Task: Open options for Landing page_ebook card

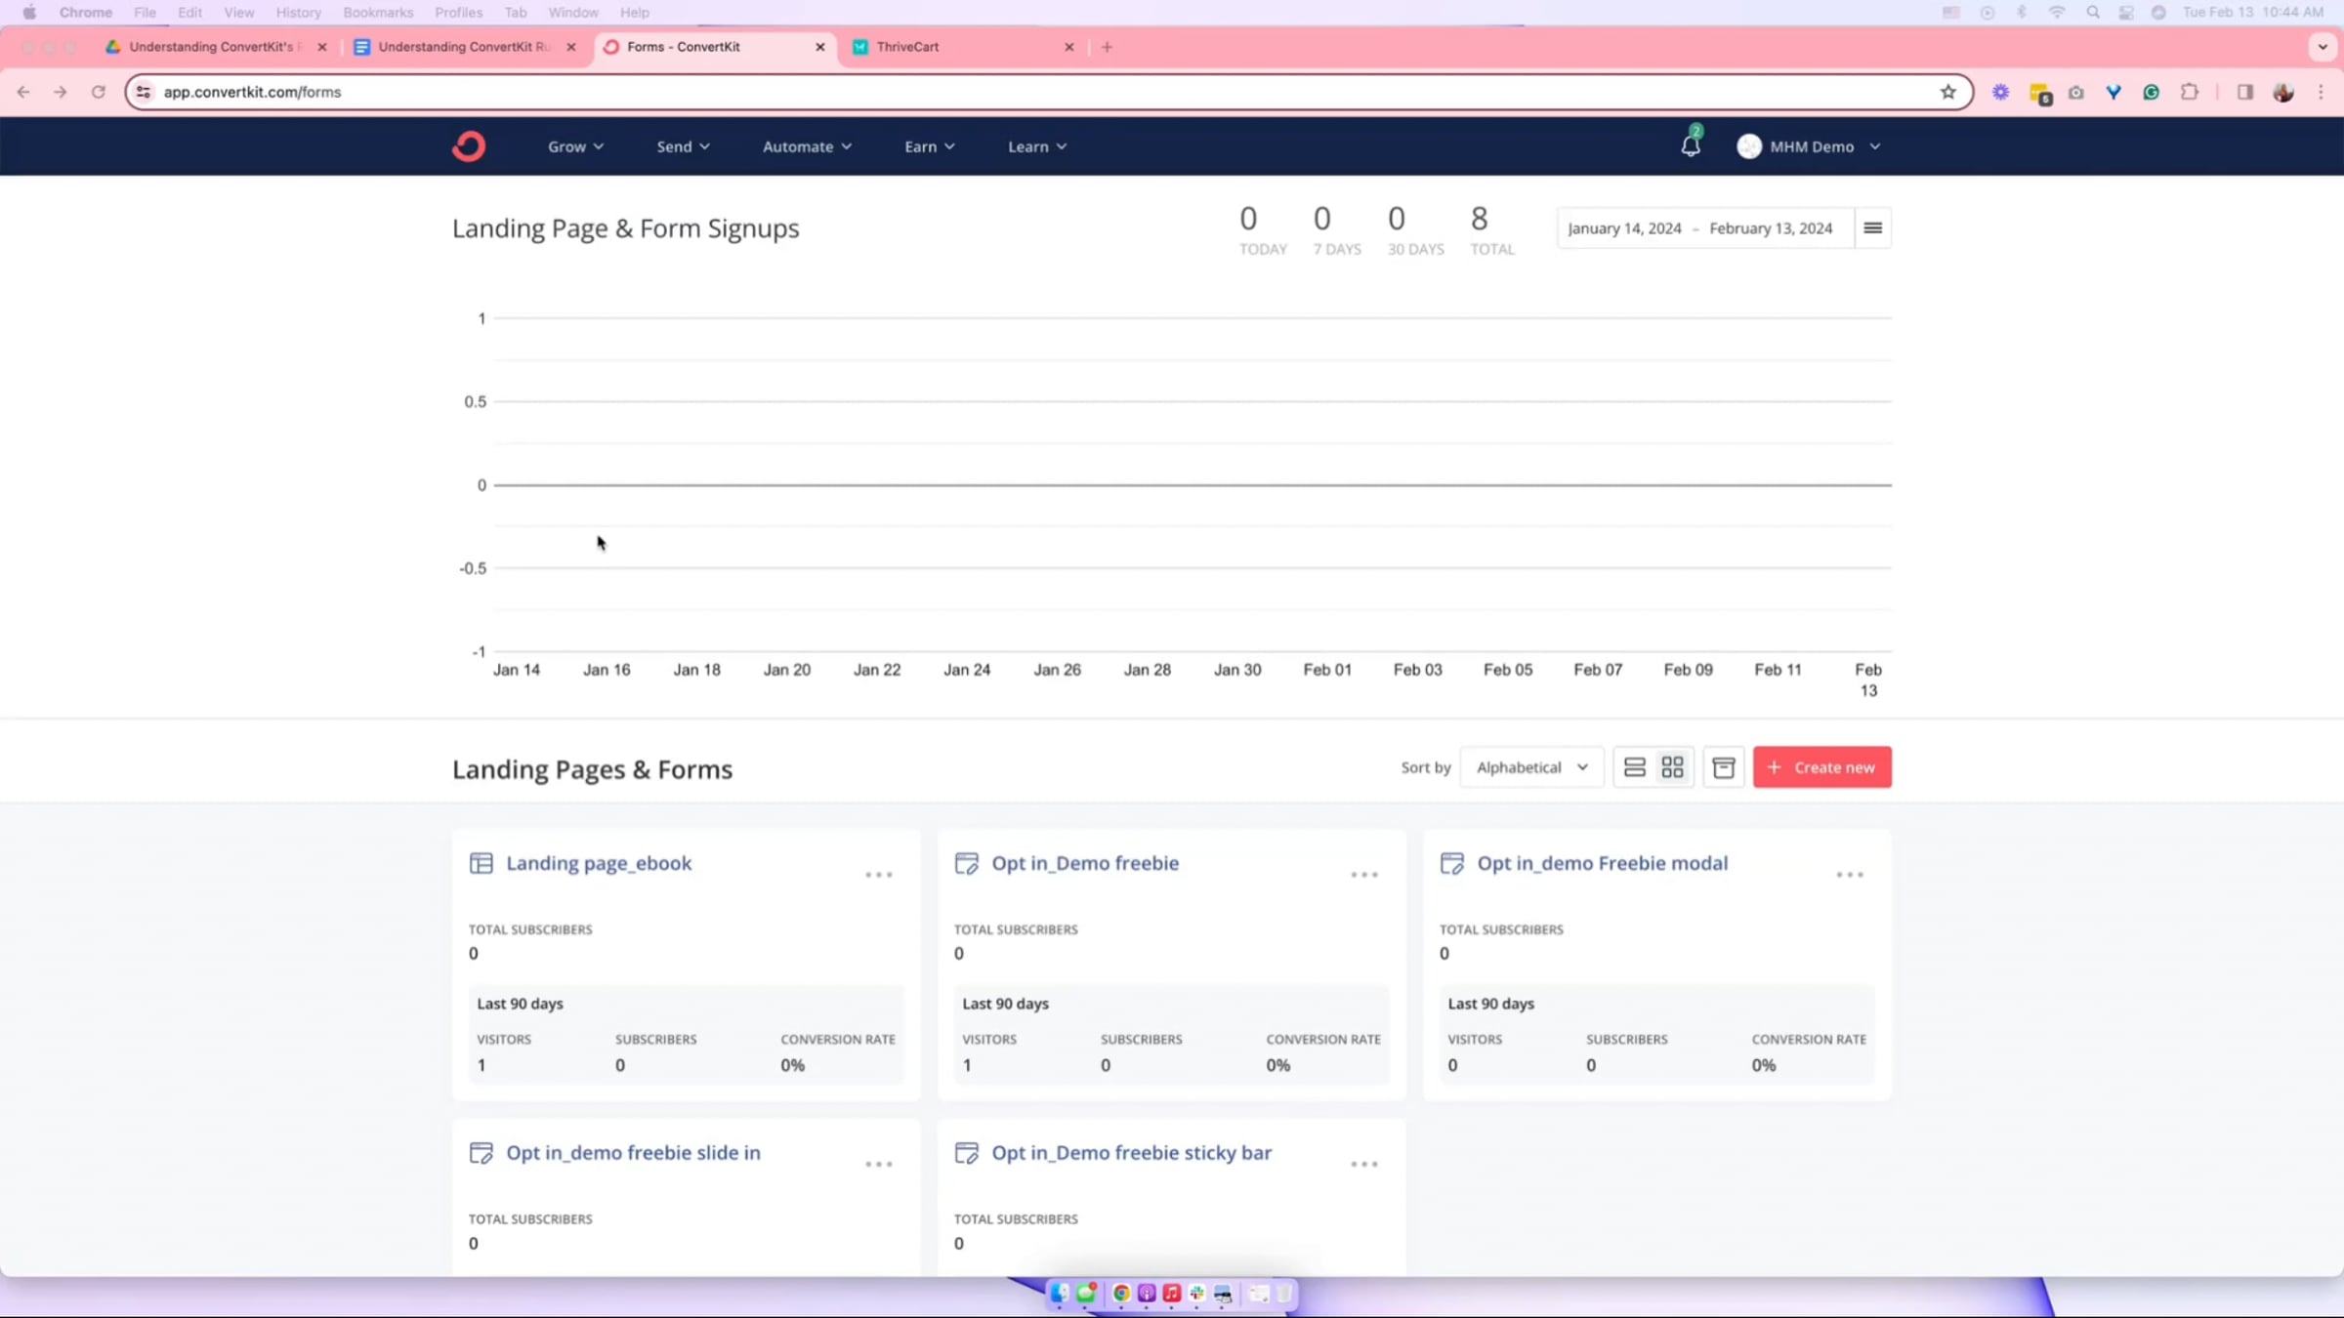Action: (x=878, y=875)
